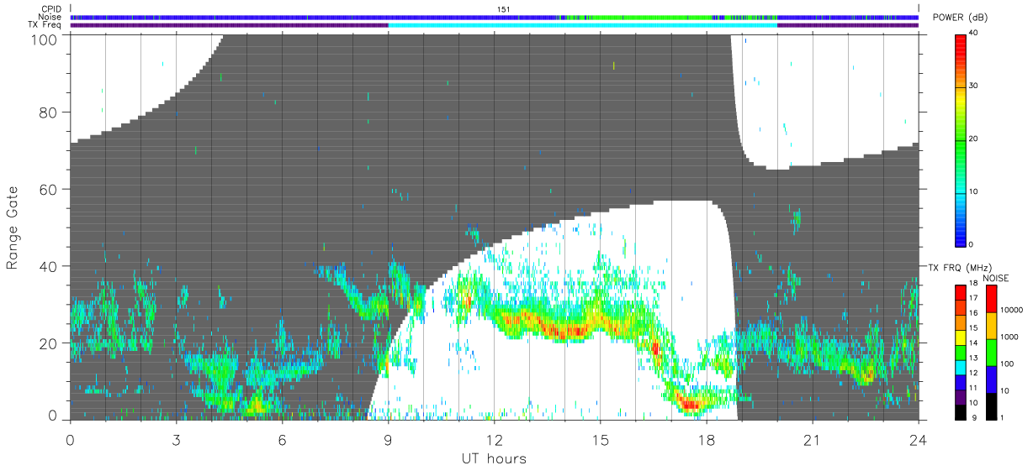Click the y-axis tick label 40
This screenshot has height=476, width=1033.
pos(50,266)
